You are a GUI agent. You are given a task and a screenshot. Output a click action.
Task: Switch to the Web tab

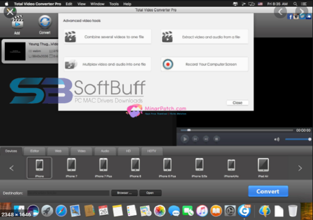[x=58, y=151]
